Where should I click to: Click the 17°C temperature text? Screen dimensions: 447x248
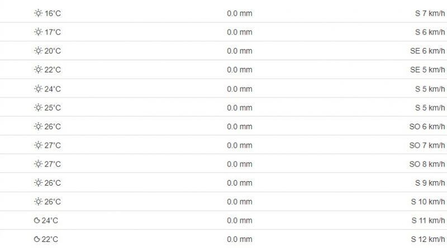coord(53,32)
